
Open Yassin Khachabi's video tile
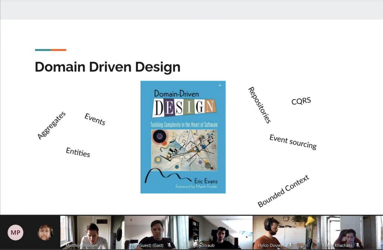click(x=350, y=232)
